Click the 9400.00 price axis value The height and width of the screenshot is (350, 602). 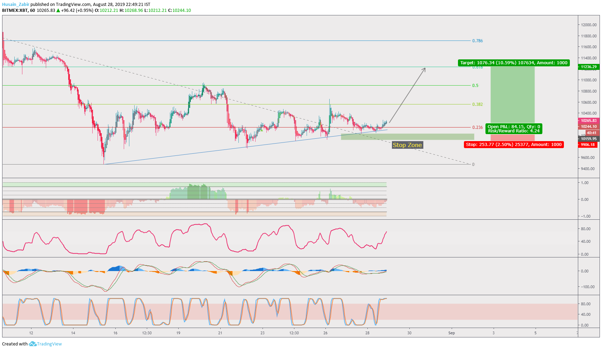[x=588, y=169]
